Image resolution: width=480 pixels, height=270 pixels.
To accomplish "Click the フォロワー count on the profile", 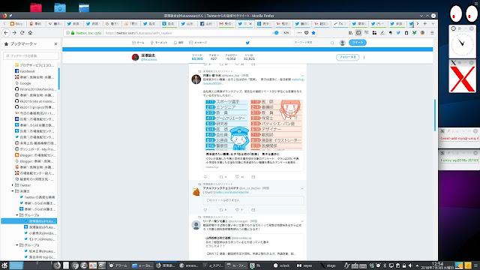I will [231, 57].
